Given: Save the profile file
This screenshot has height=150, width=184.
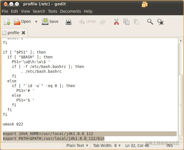Looking at the screenshot, I should 50,22.
